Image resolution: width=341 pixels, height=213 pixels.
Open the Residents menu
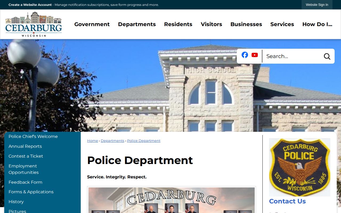coord(178,24)
